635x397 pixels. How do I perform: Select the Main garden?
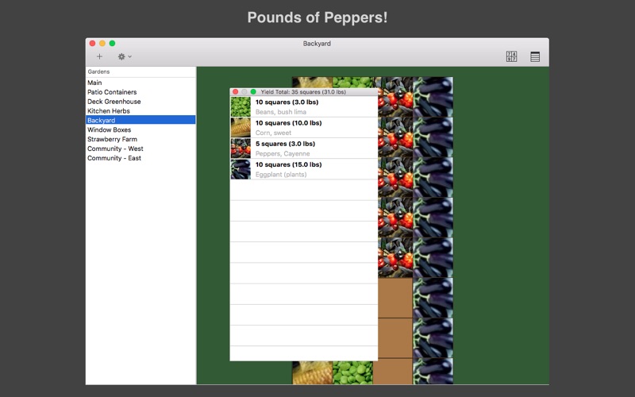(140, 83)
